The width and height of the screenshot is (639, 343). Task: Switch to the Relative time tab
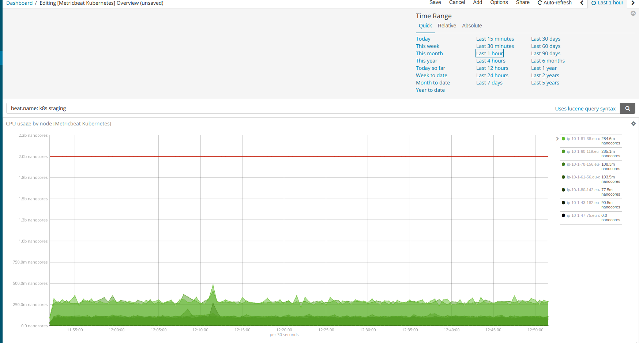pyautogui.click(x=447, y=26)
